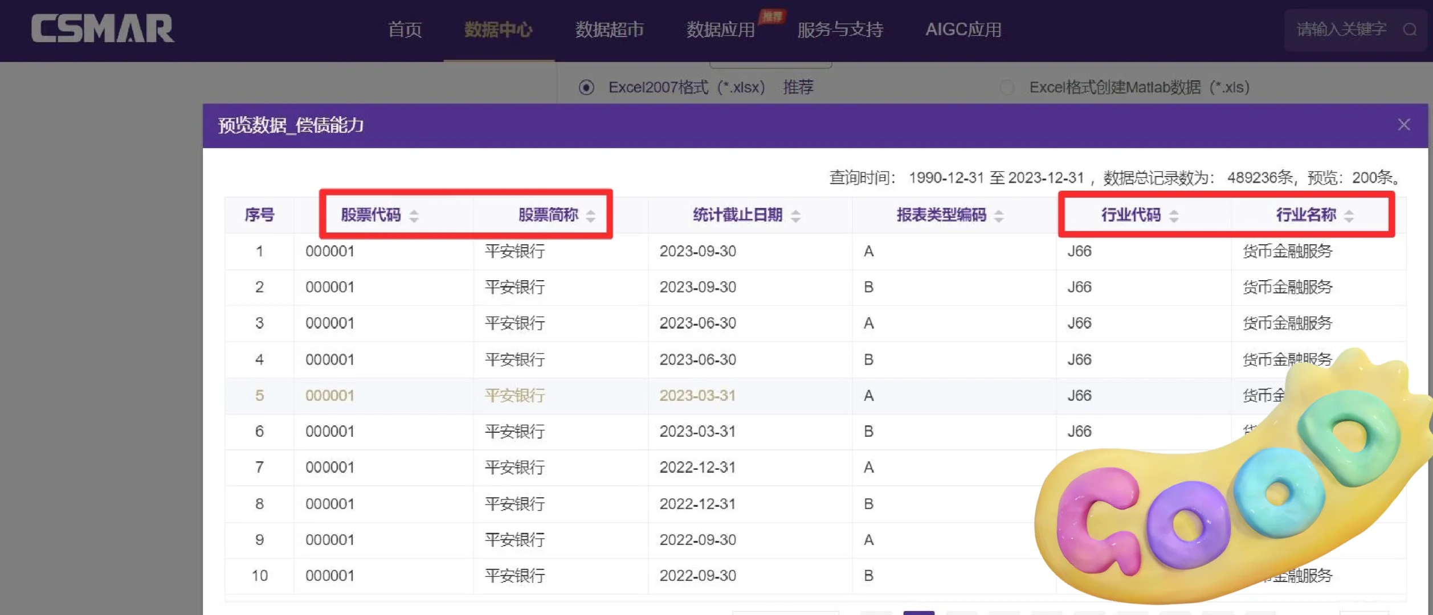Image resolution: width=1433 pixels, height=615 pixels.
Task: Open the AIGC应用 menu
Action: 963,30
